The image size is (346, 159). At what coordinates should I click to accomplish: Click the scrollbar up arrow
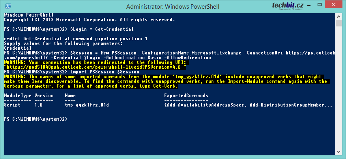pos(339,16)
